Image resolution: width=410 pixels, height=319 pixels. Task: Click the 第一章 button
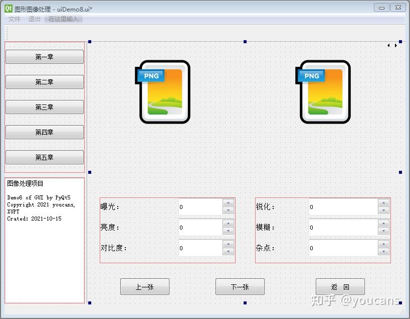point(45,57)
